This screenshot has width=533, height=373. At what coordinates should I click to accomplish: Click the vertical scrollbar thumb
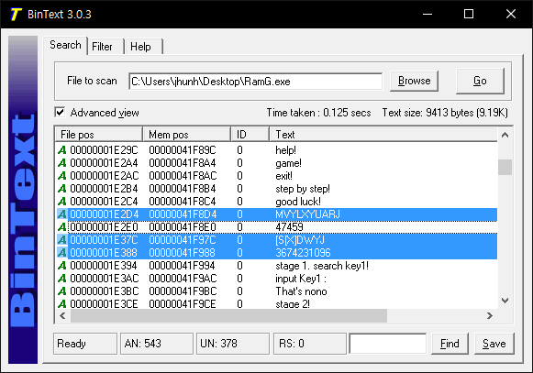[x=505, y=167]
